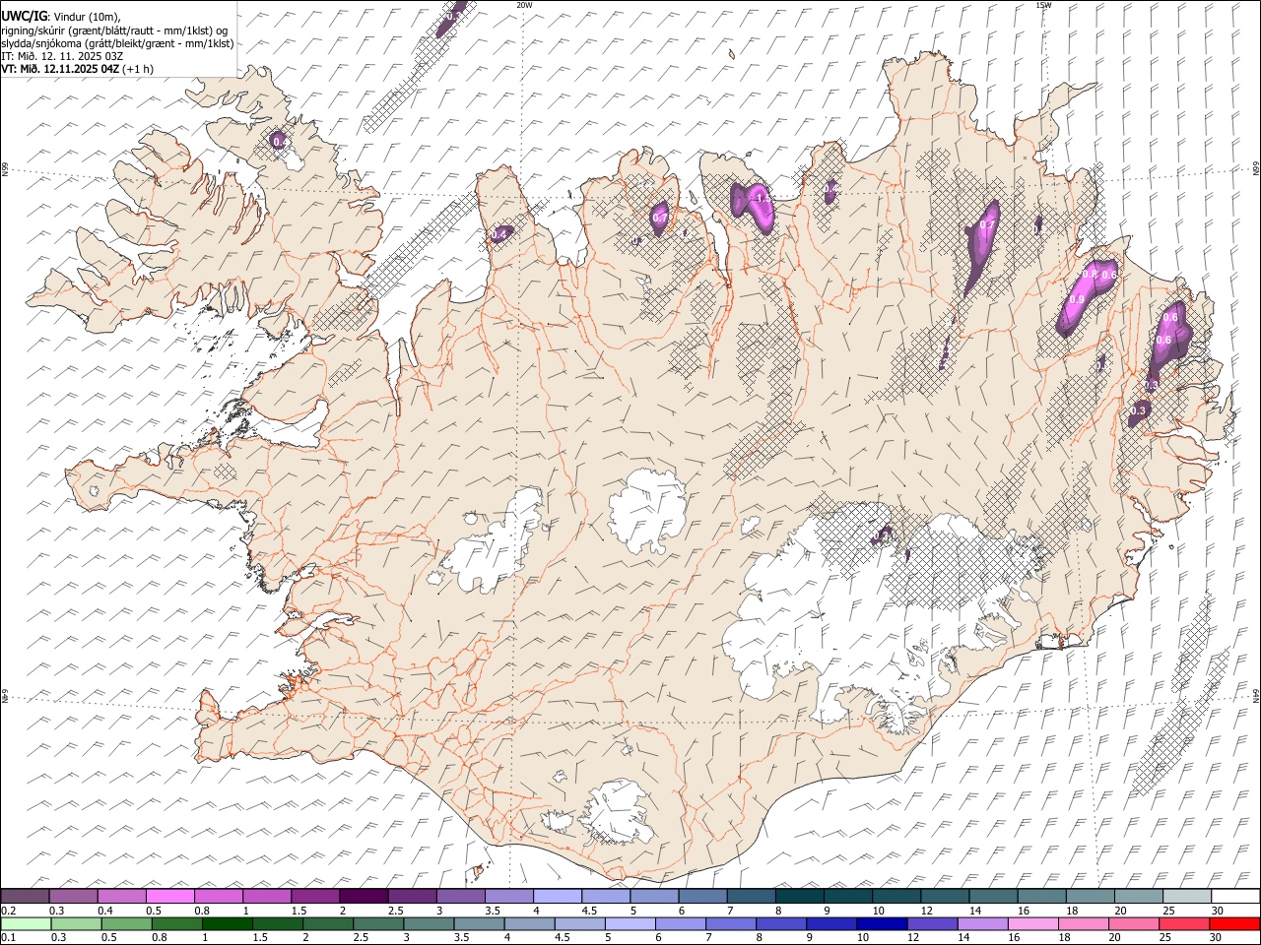Viewport: 1261px width, 945px height.
Task: Click the Hofsjökull glacier white area
Action: 647,510
